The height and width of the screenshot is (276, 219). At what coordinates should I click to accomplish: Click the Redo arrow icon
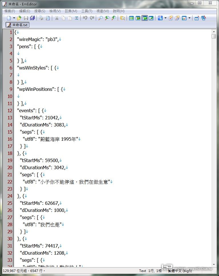point(92,18)
